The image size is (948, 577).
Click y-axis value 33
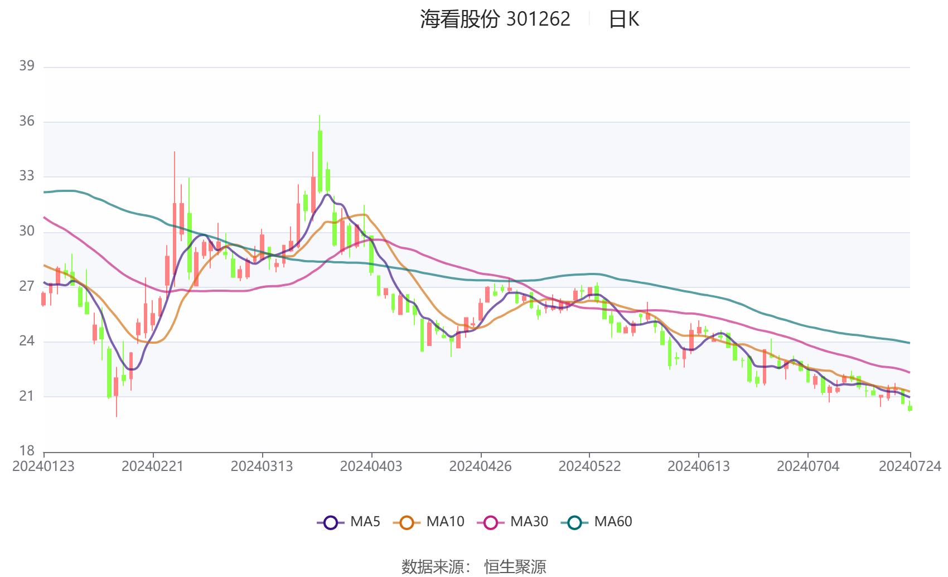(27, 176)
